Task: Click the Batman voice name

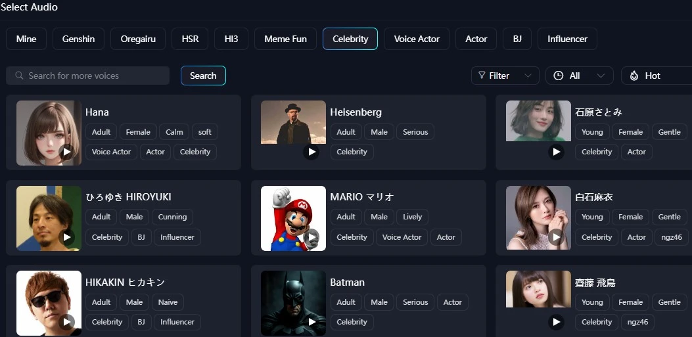Action: tap(348, 282)
